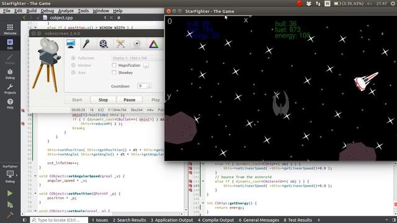397x223 pixels.
Task: Click the breakpoint marker on line 143
Action: [190, 186]
